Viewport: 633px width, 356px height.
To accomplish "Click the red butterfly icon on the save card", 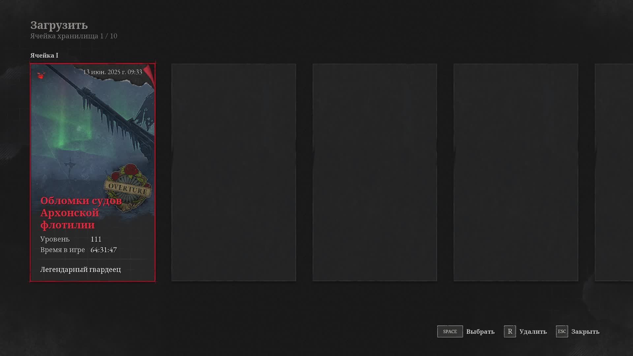I will [x=41, y=75].
